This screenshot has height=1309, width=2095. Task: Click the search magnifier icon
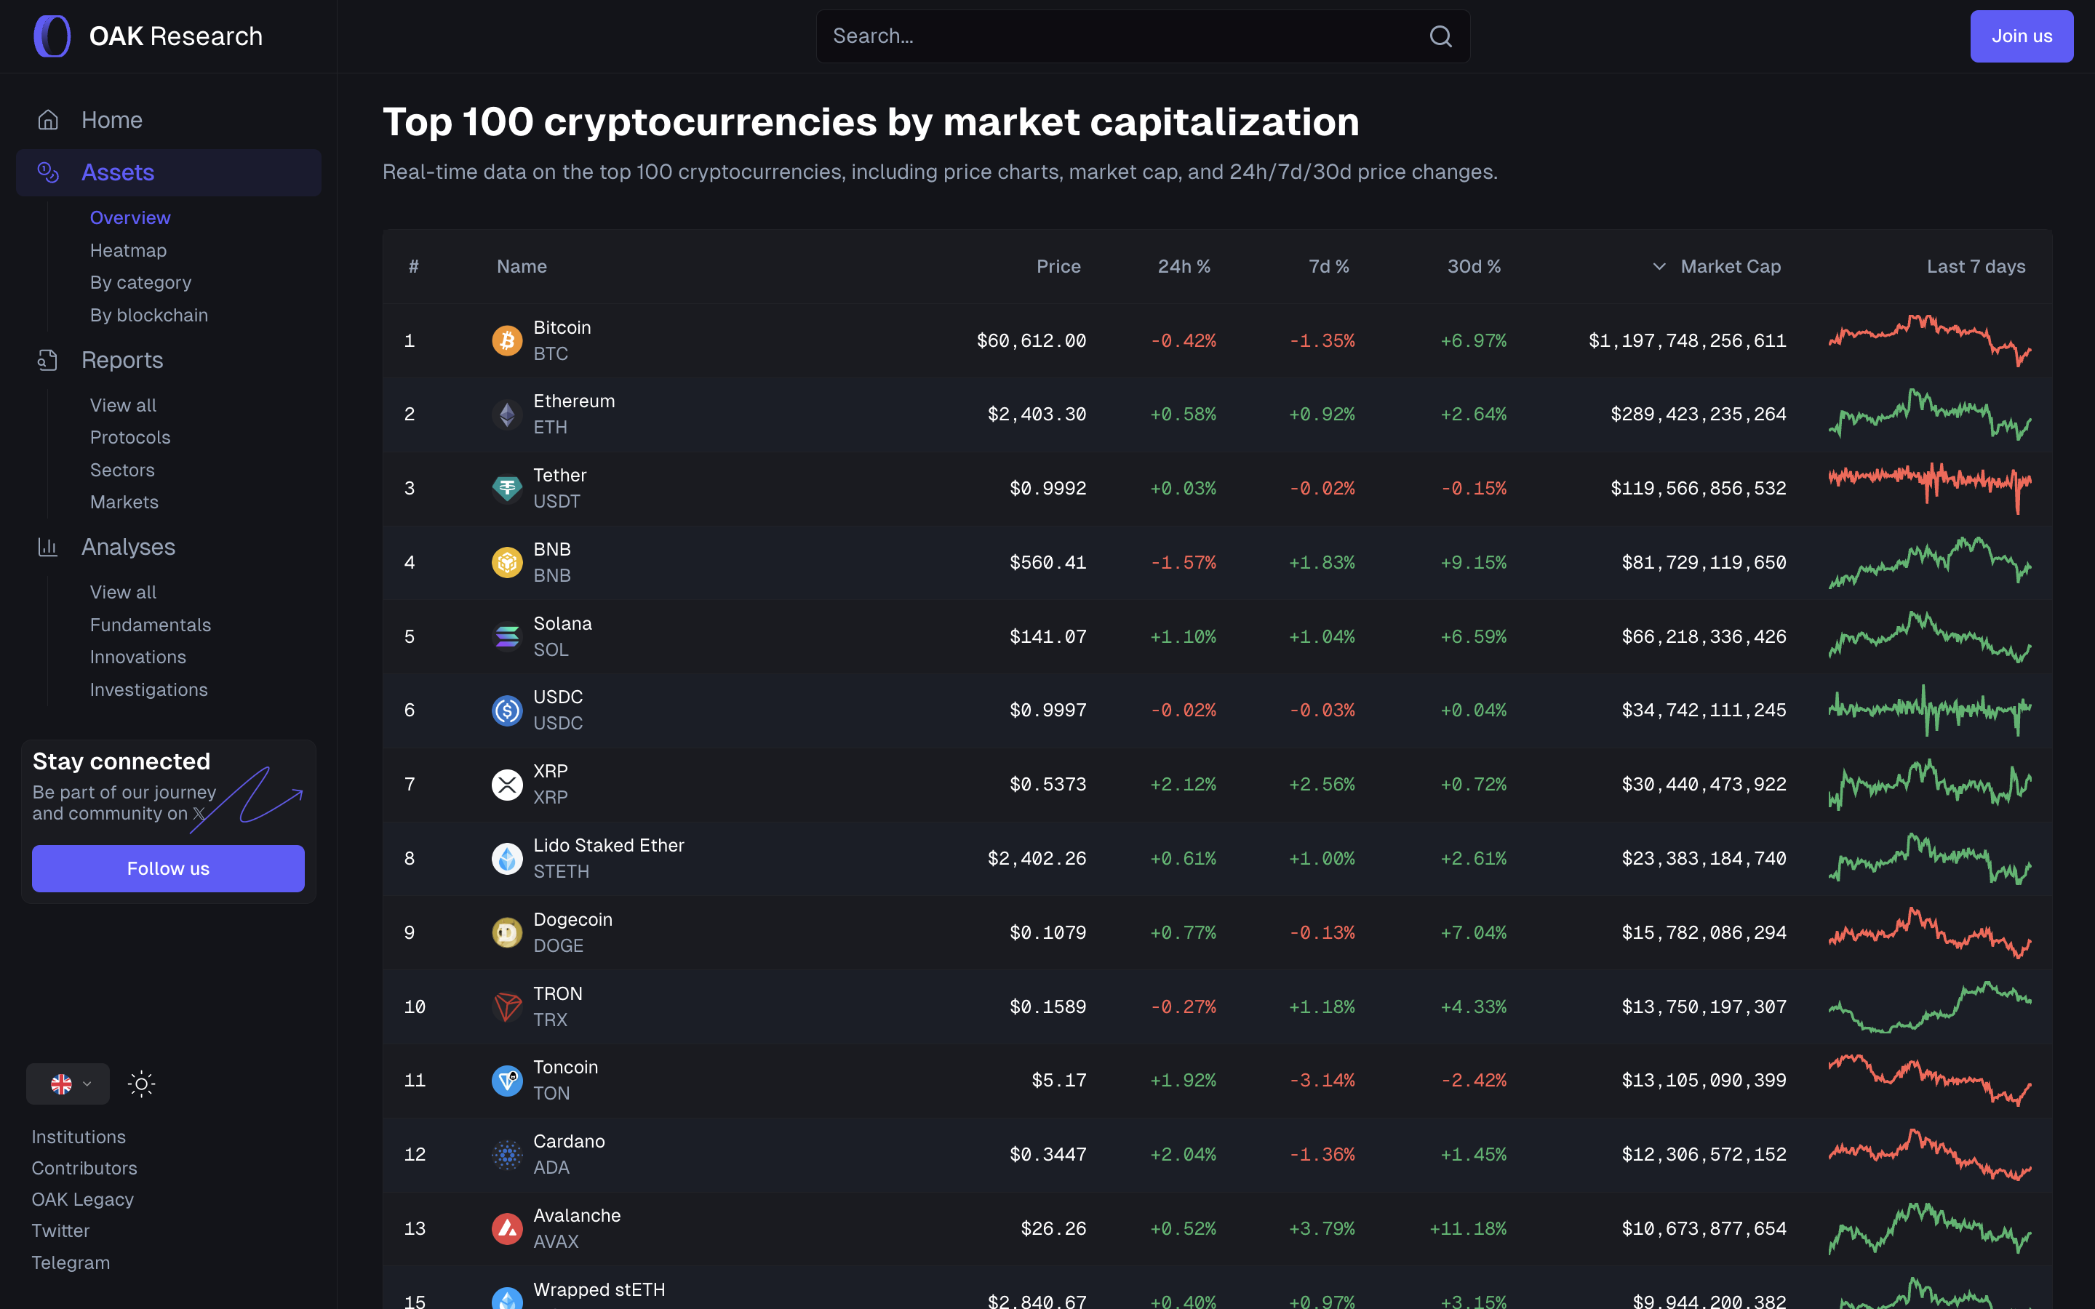1440,36
